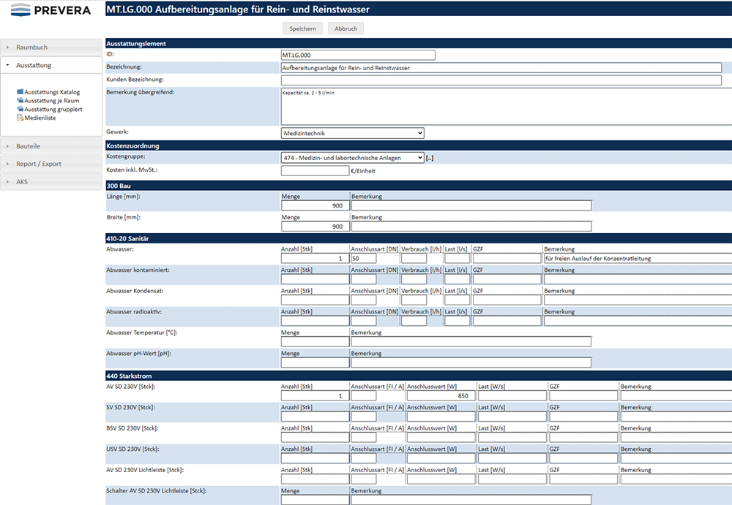Click the Speichern button
The height and width of the screenshot is (505, 732).
(x=302, y=29)
